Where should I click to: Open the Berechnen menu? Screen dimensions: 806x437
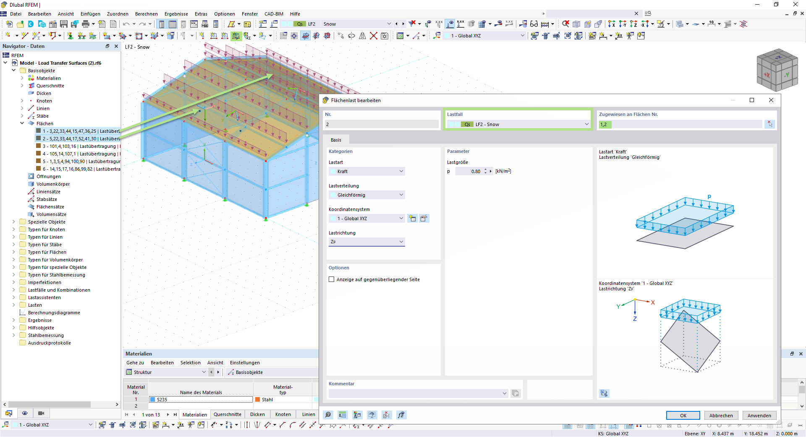[x=147, y=14]
